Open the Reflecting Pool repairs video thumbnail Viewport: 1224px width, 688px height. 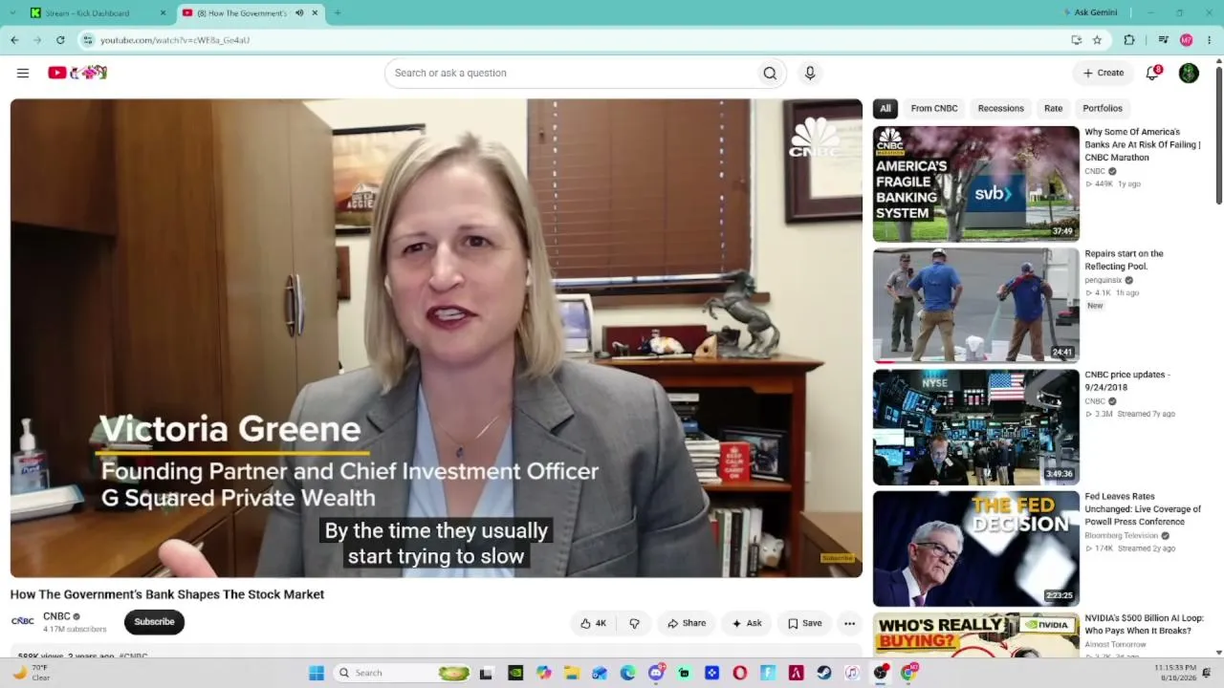pyautogui.click(x=976, y=306)
